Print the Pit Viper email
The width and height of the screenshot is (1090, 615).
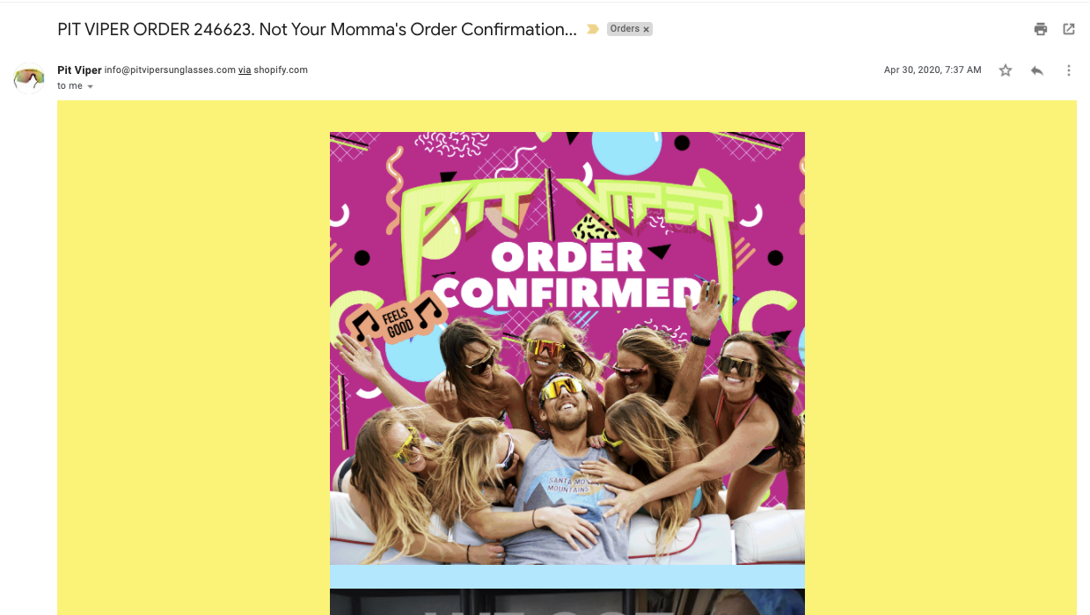(1040, 29)
